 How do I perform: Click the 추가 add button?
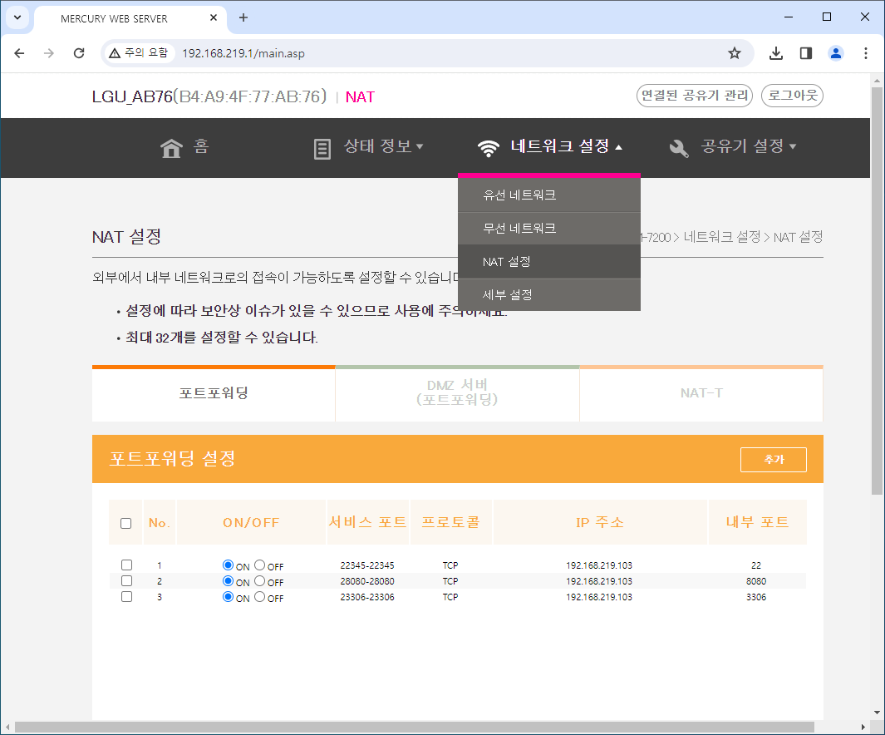click(x=774, y=460)
